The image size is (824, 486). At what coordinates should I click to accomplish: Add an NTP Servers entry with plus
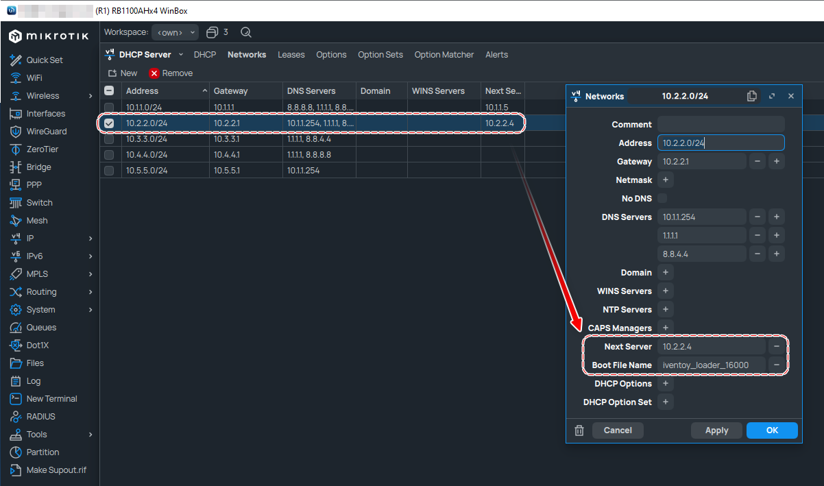[x=665, y=310]
